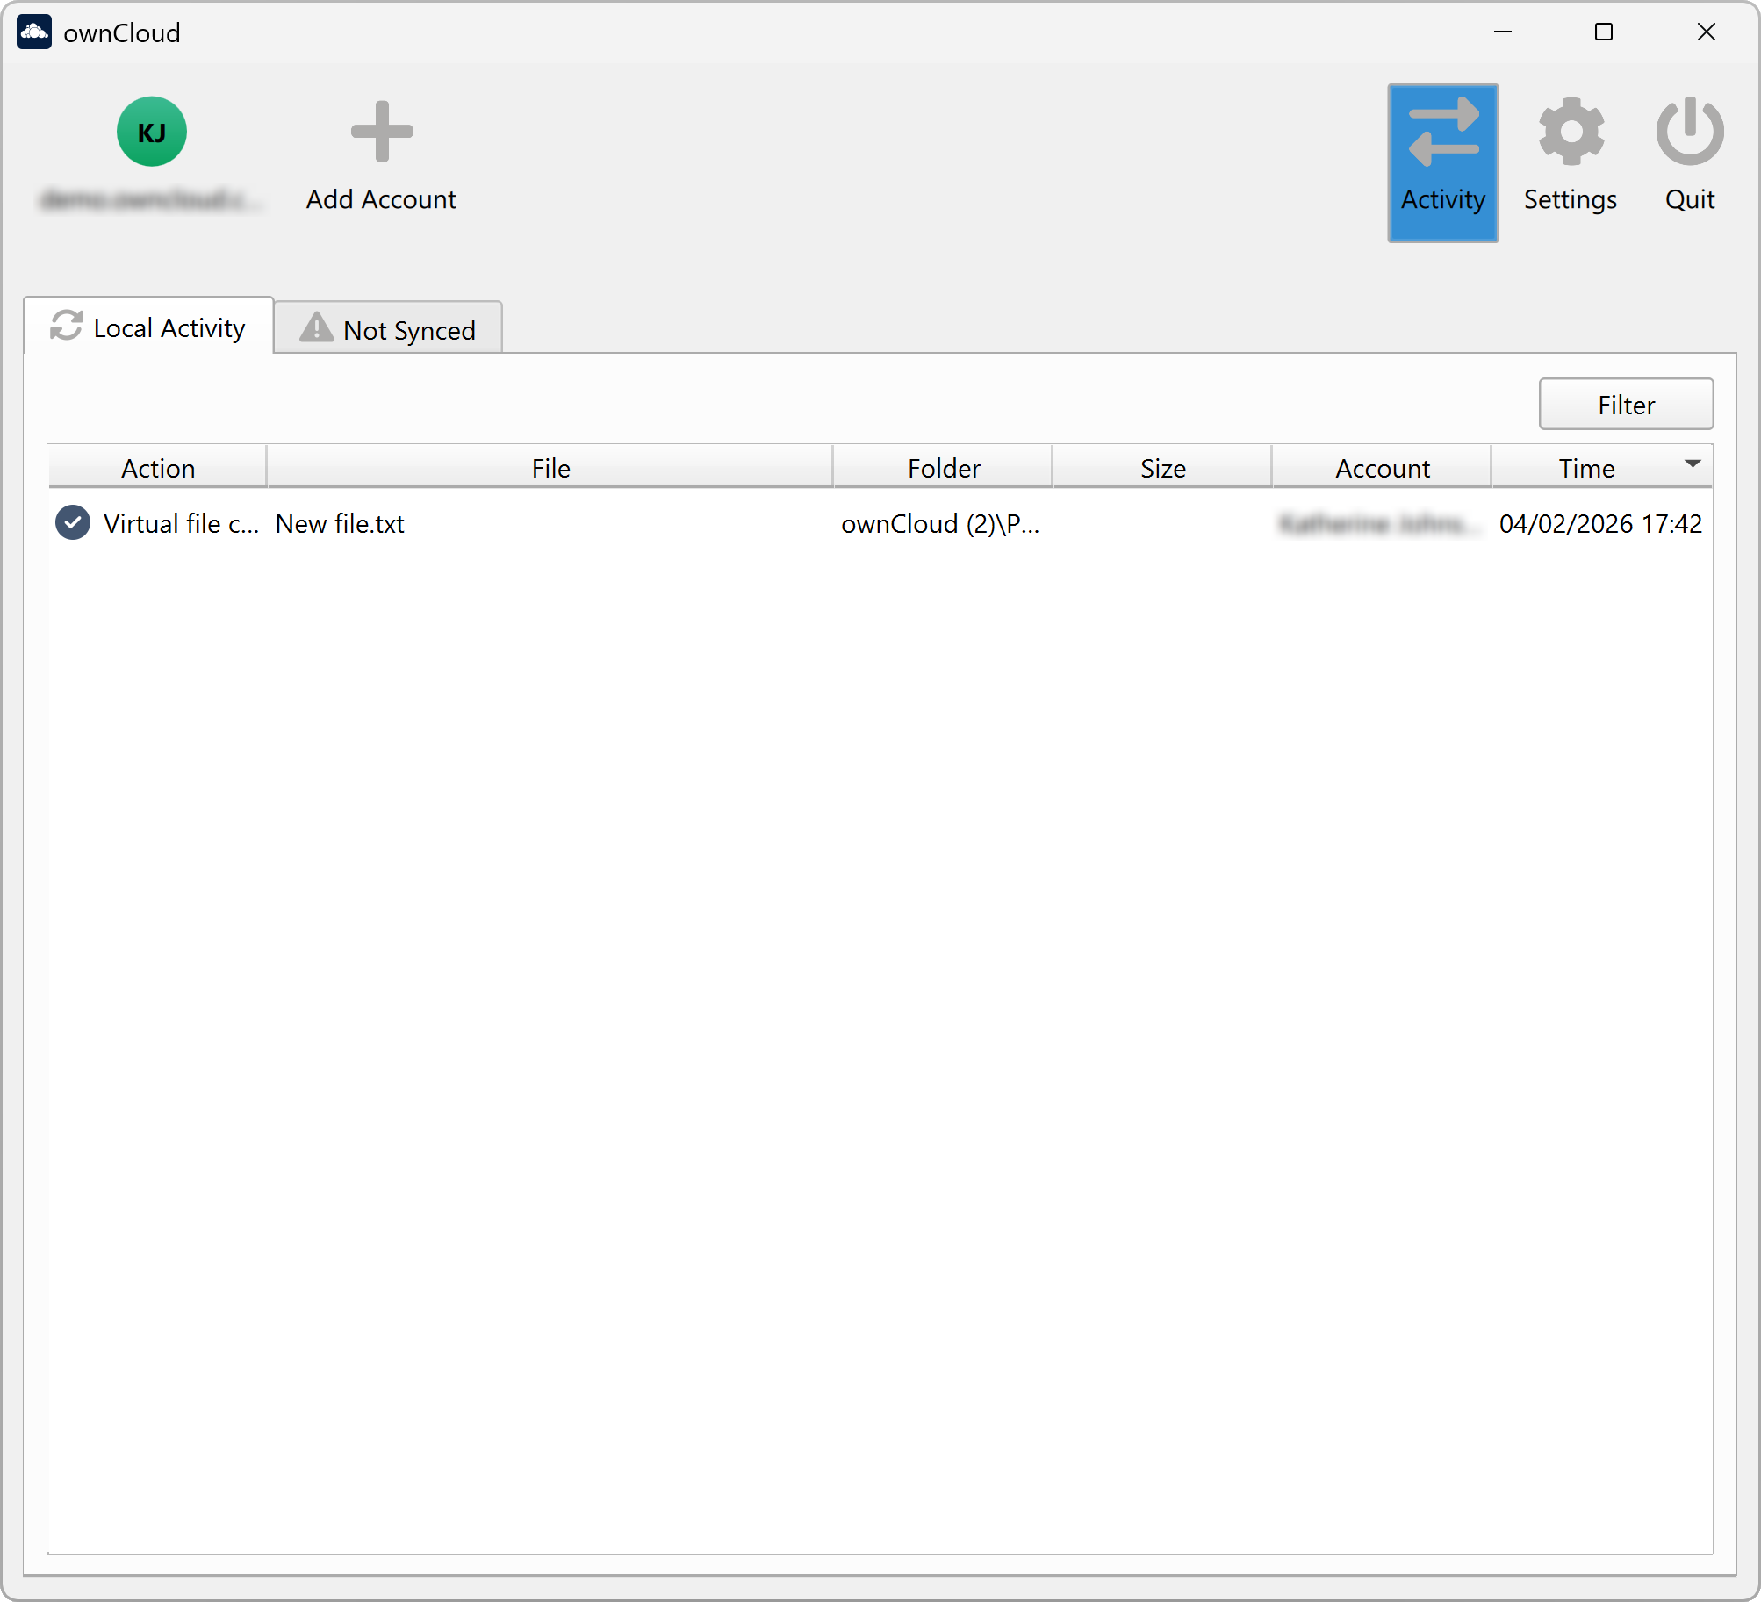This screenshot has height=1602, width=1761.
Task: Close the ownCloud window
Action: pyautogui.click(x=1706, y=32)
